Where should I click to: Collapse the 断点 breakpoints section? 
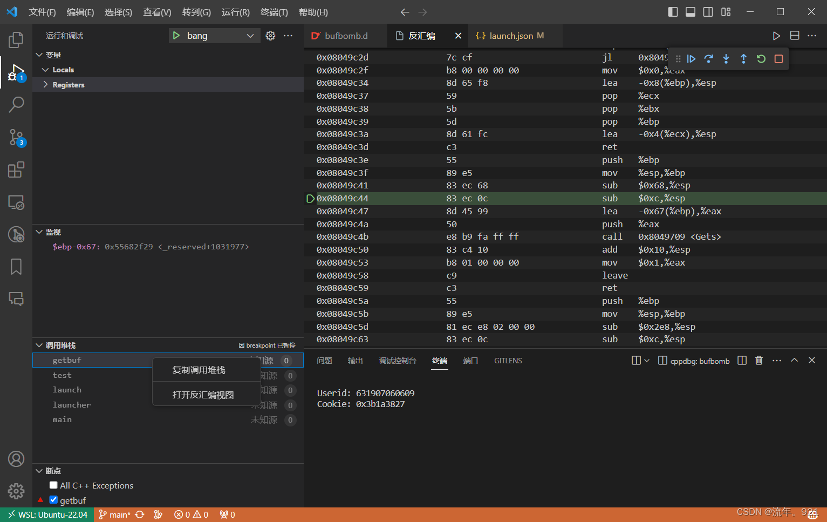point(39,471)
